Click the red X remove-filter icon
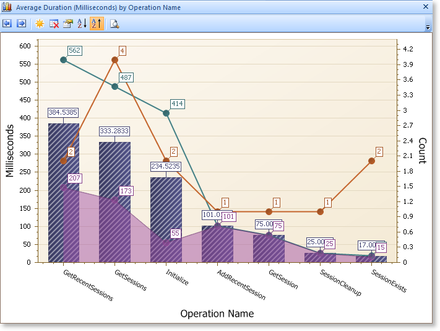Image resolution: width=440 pixels, height=331 pixels. click(54, 24)
